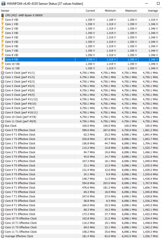Click the lightning icon next to Core 3 VID
162x238 pixels.
[x=2, y=33]
